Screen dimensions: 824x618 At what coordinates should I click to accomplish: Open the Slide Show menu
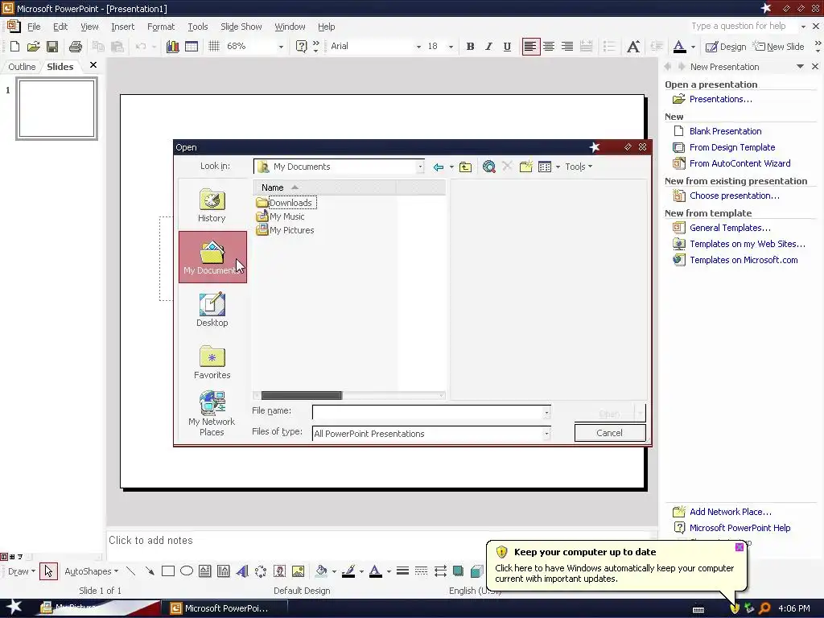click(241, 27)
